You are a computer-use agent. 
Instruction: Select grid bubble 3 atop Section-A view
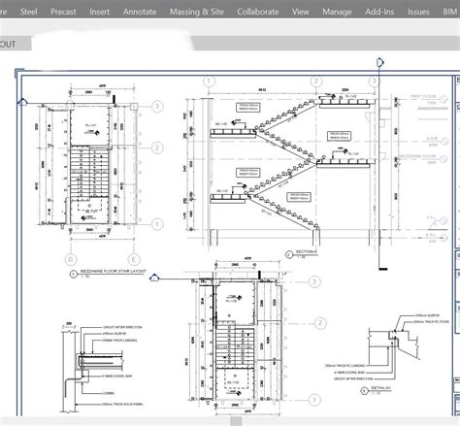click(x=374, y=81)
